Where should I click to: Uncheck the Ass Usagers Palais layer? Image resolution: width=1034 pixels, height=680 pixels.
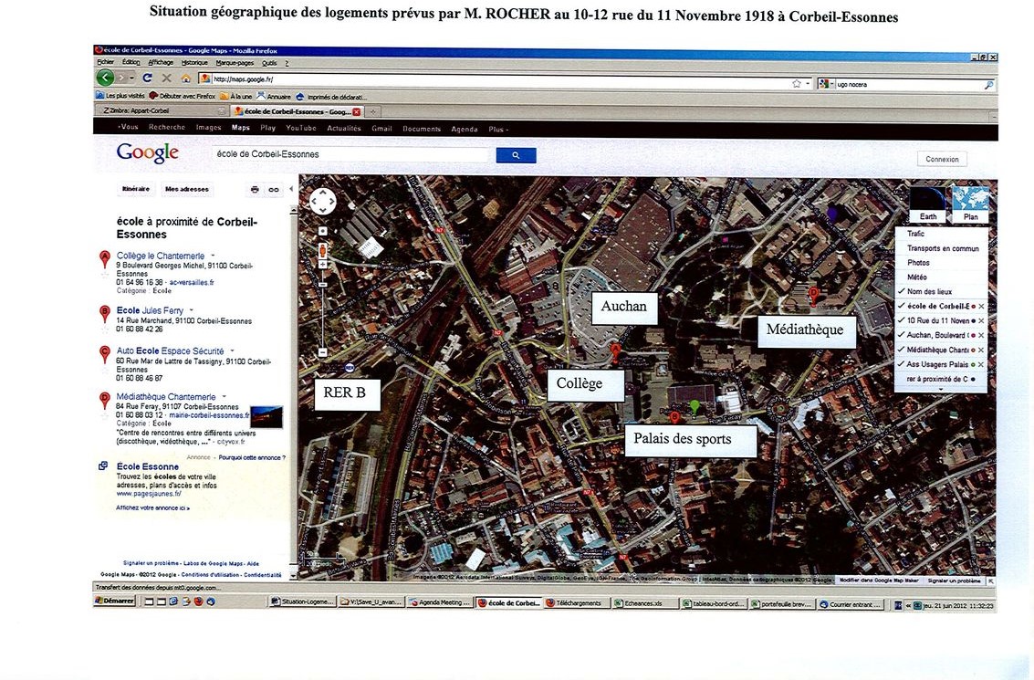coord(901,364)
